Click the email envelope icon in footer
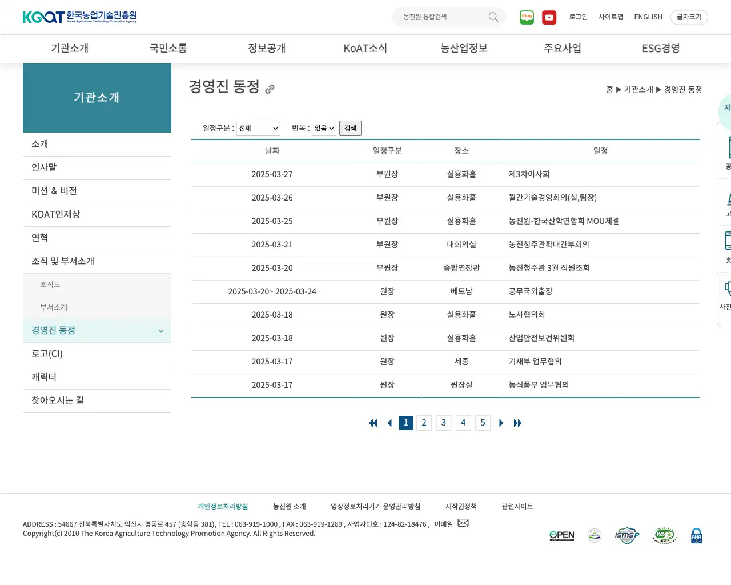Screen dimensions: 731x585 point(463,523)
